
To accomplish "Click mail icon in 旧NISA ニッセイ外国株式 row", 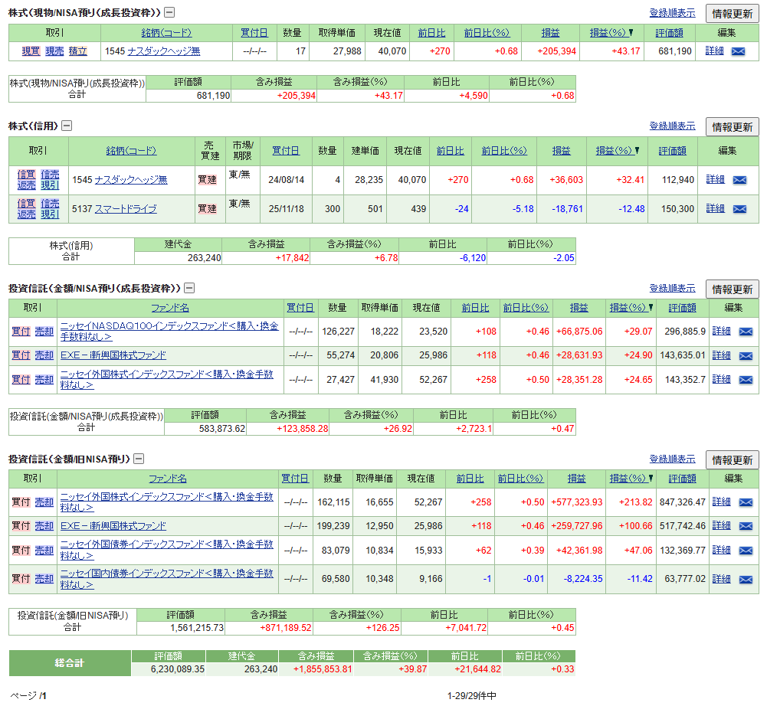I will [x=745, y=502].
